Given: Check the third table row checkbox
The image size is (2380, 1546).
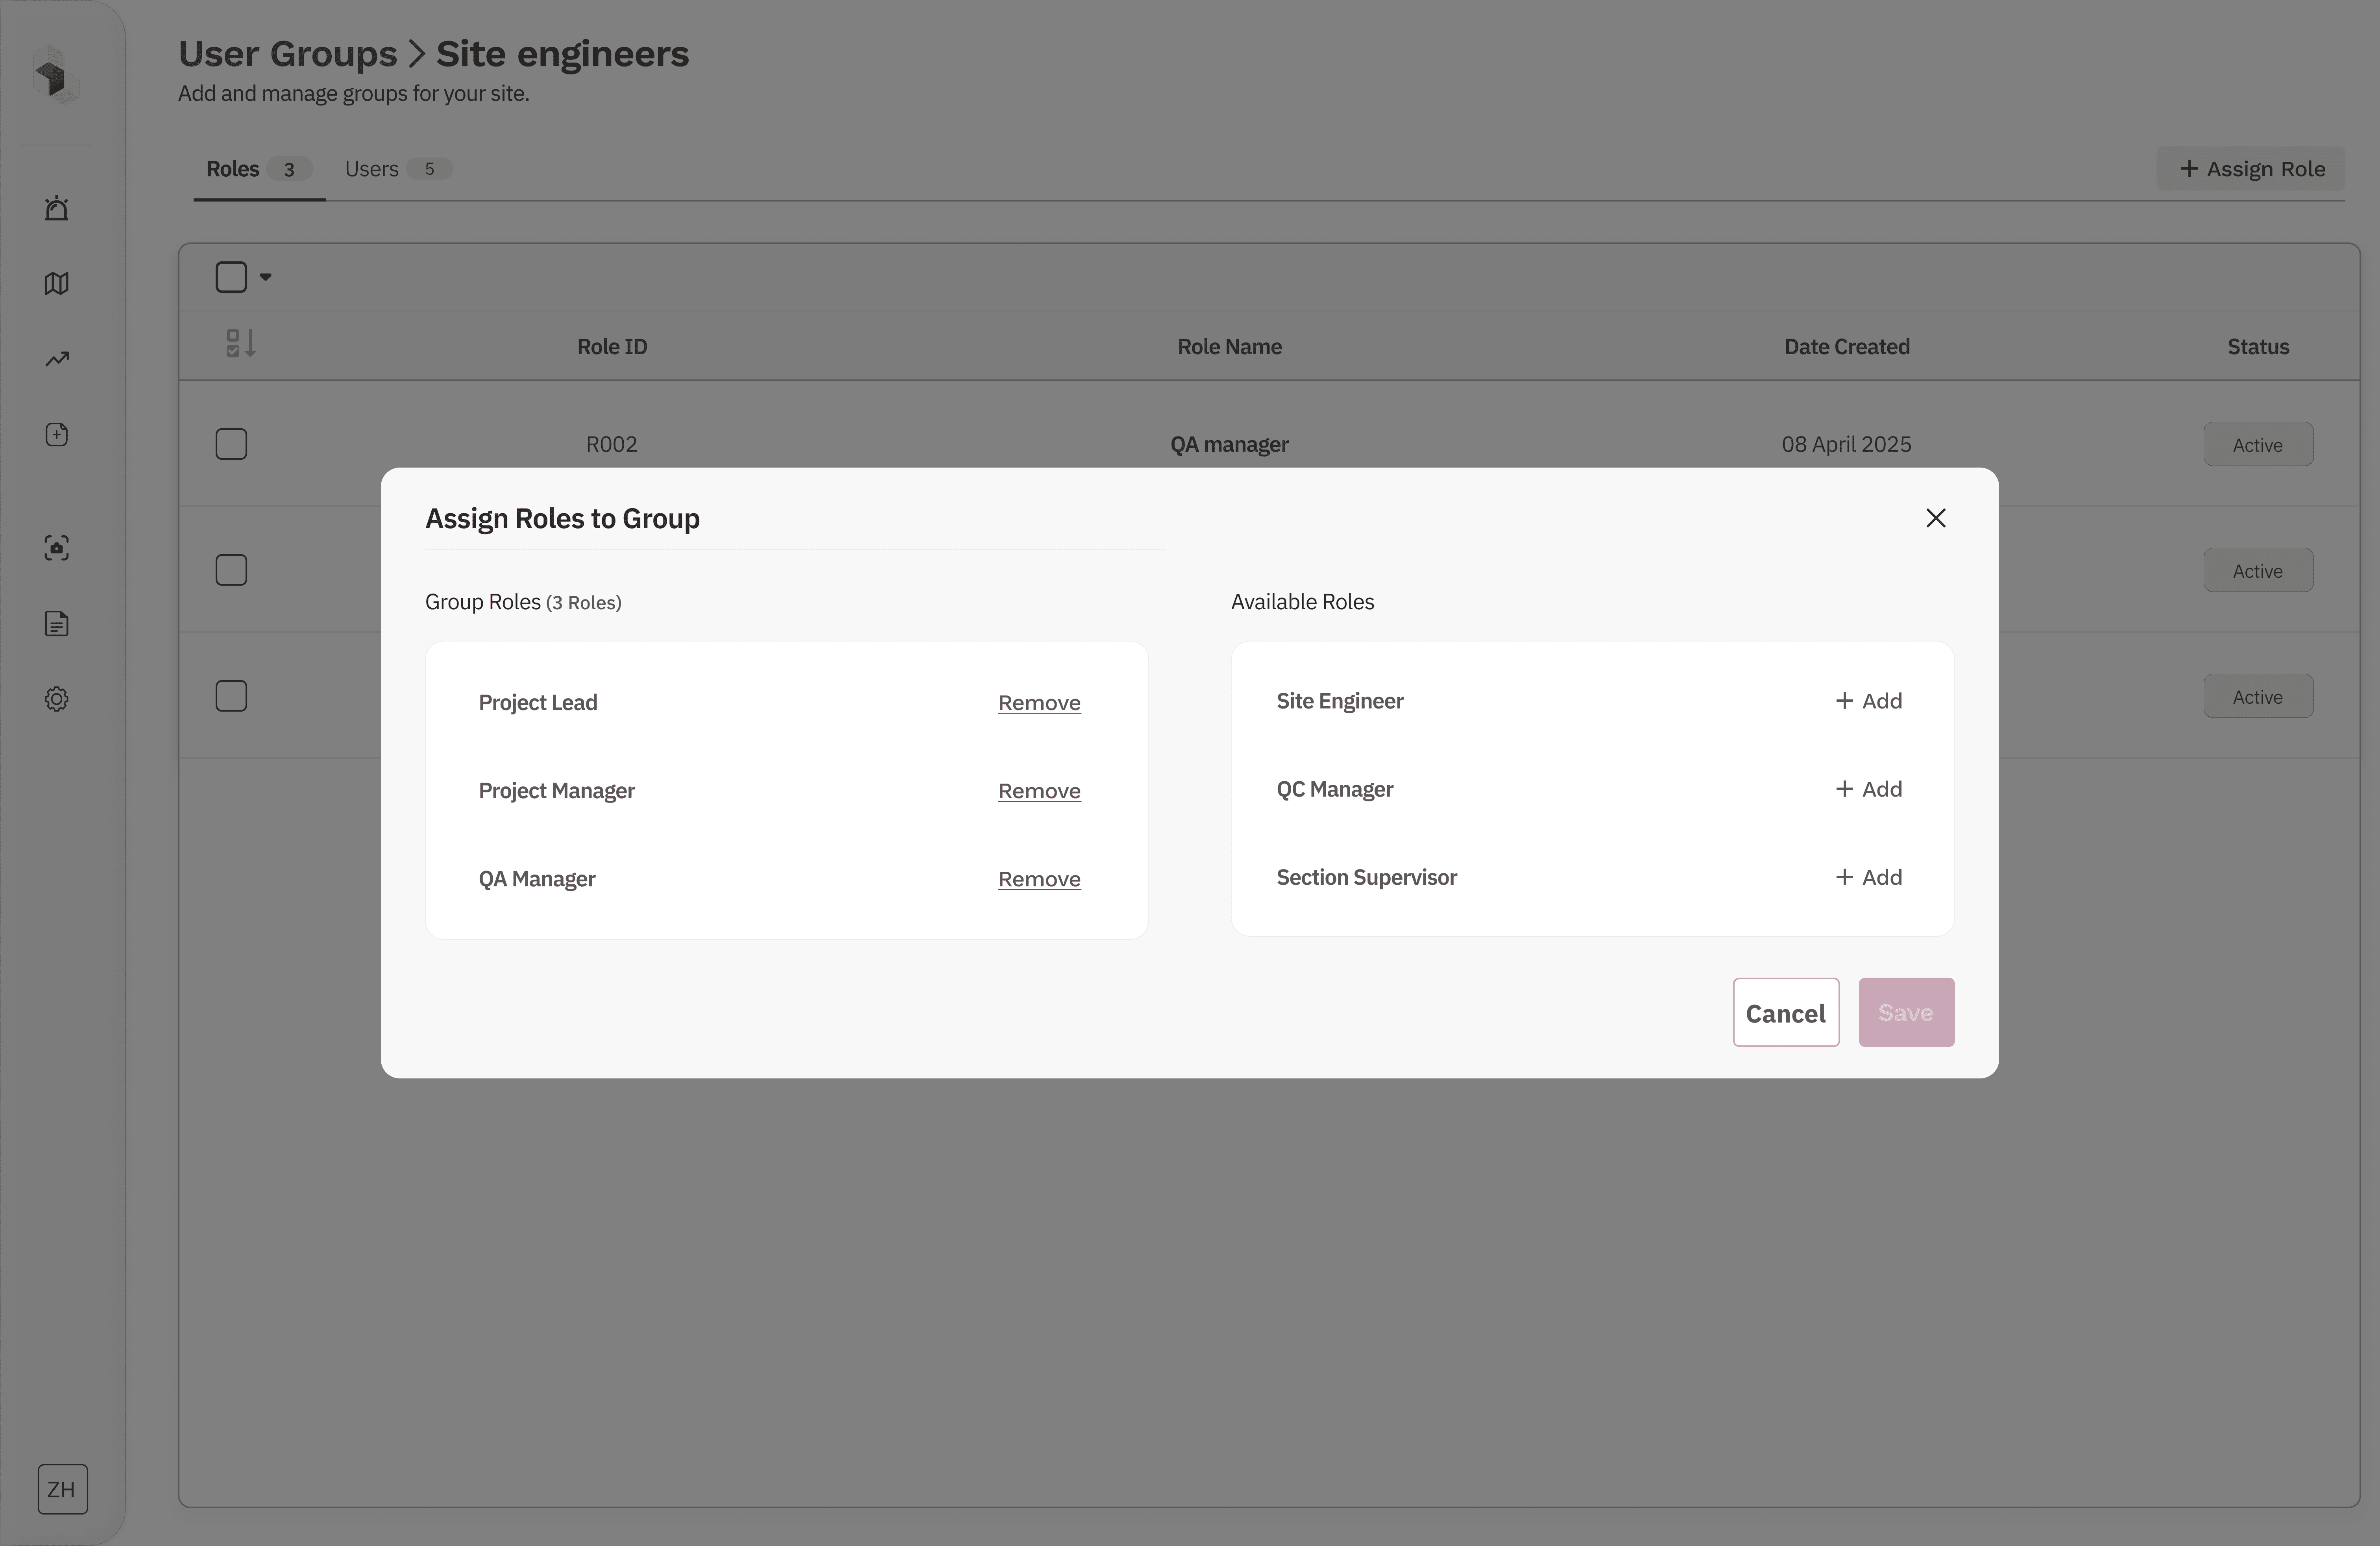Looking at the screenshot, I should [x=231, y=696].
